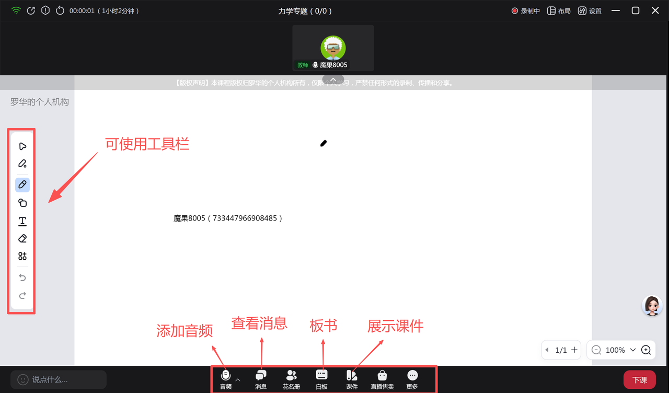Open the 花名册 roster
The height and width of the screenshot is (393, 669).
click(291, 379)
